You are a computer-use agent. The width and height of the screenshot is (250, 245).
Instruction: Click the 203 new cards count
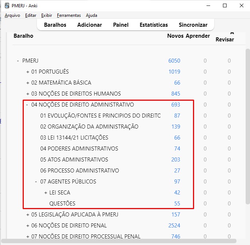(176, 160)
